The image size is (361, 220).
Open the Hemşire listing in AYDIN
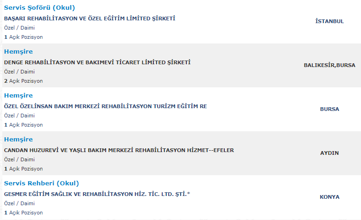tap(19, 140)
